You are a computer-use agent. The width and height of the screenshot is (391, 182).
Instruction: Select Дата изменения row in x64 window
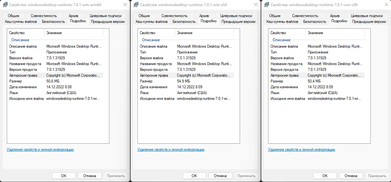(x=186, y=87)
